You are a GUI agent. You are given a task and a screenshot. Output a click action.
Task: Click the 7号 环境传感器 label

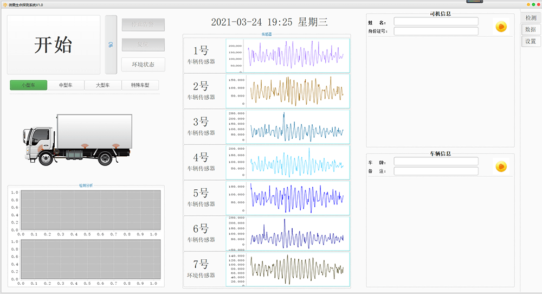click(x=201, y=269)
